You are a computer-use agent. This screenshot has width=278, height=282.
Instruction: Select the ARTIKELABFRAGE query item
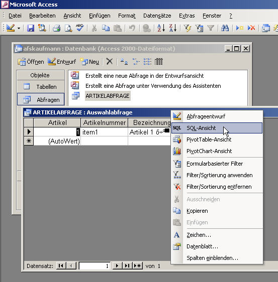pos(108,96)
